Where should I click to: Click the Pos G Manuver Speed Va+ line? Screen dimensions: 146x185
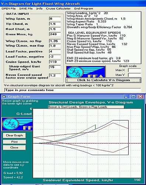tap(96, 36)
